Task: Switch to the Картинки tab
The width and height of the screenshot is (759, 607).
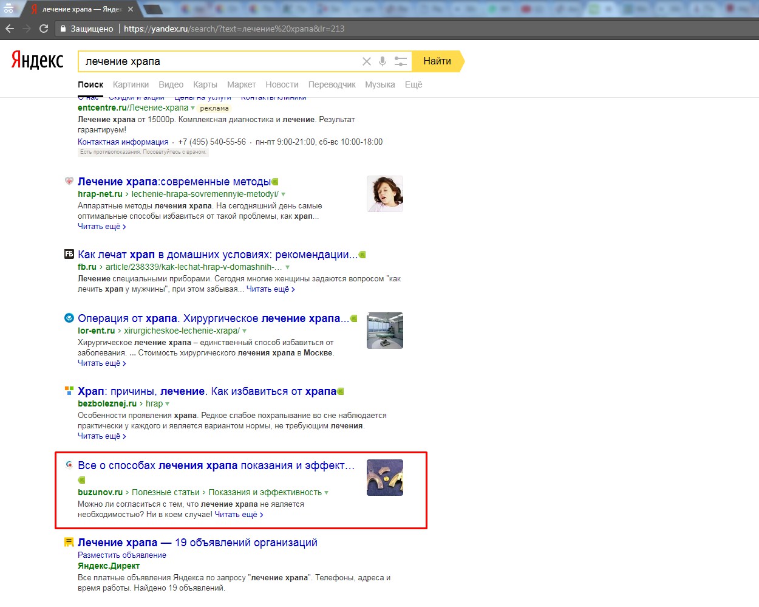Action: coord(131,84)
